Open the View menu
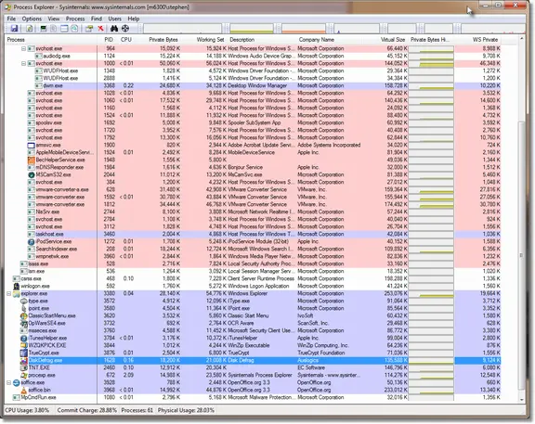This screenshot has width=535, height=424. click(54, 19)
